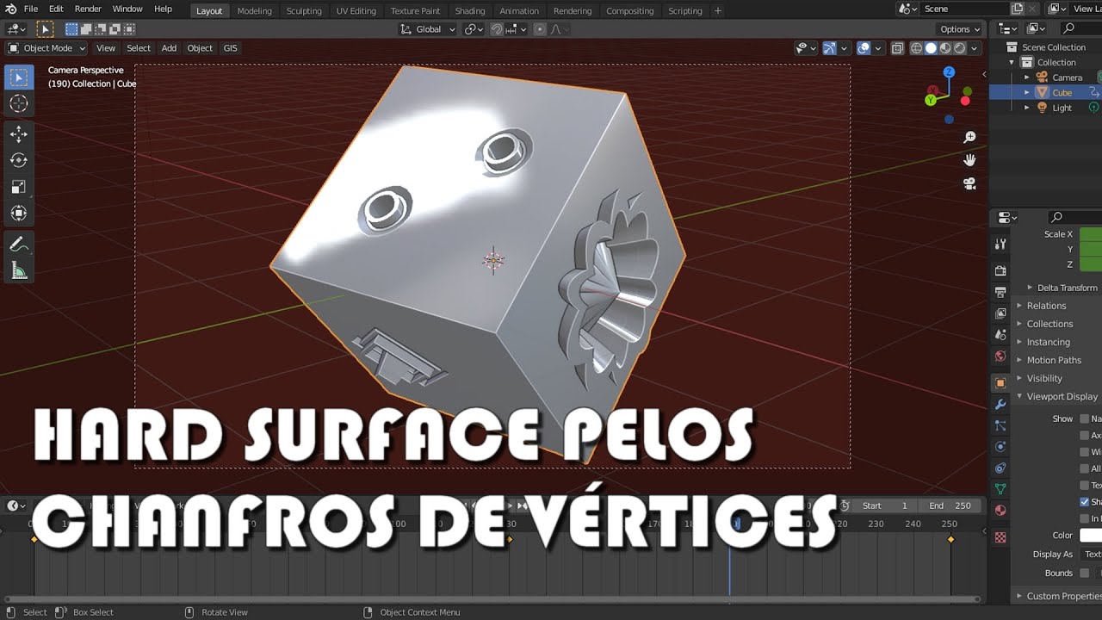Activate the Scale tool
1102x620 pixels.
(x=18, y=187)
